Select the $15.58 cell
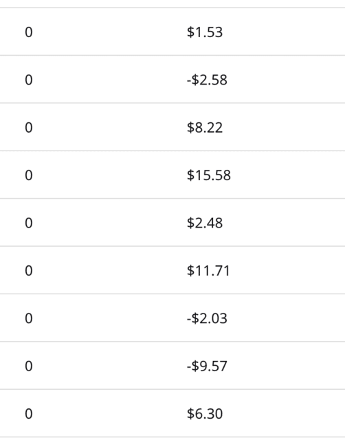This screenshot has height=440, width=345. pos(209,175)
